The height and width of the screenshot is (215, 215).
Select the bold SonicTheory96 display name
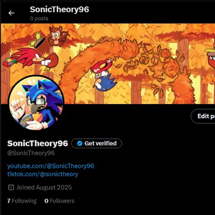(38, 144)
